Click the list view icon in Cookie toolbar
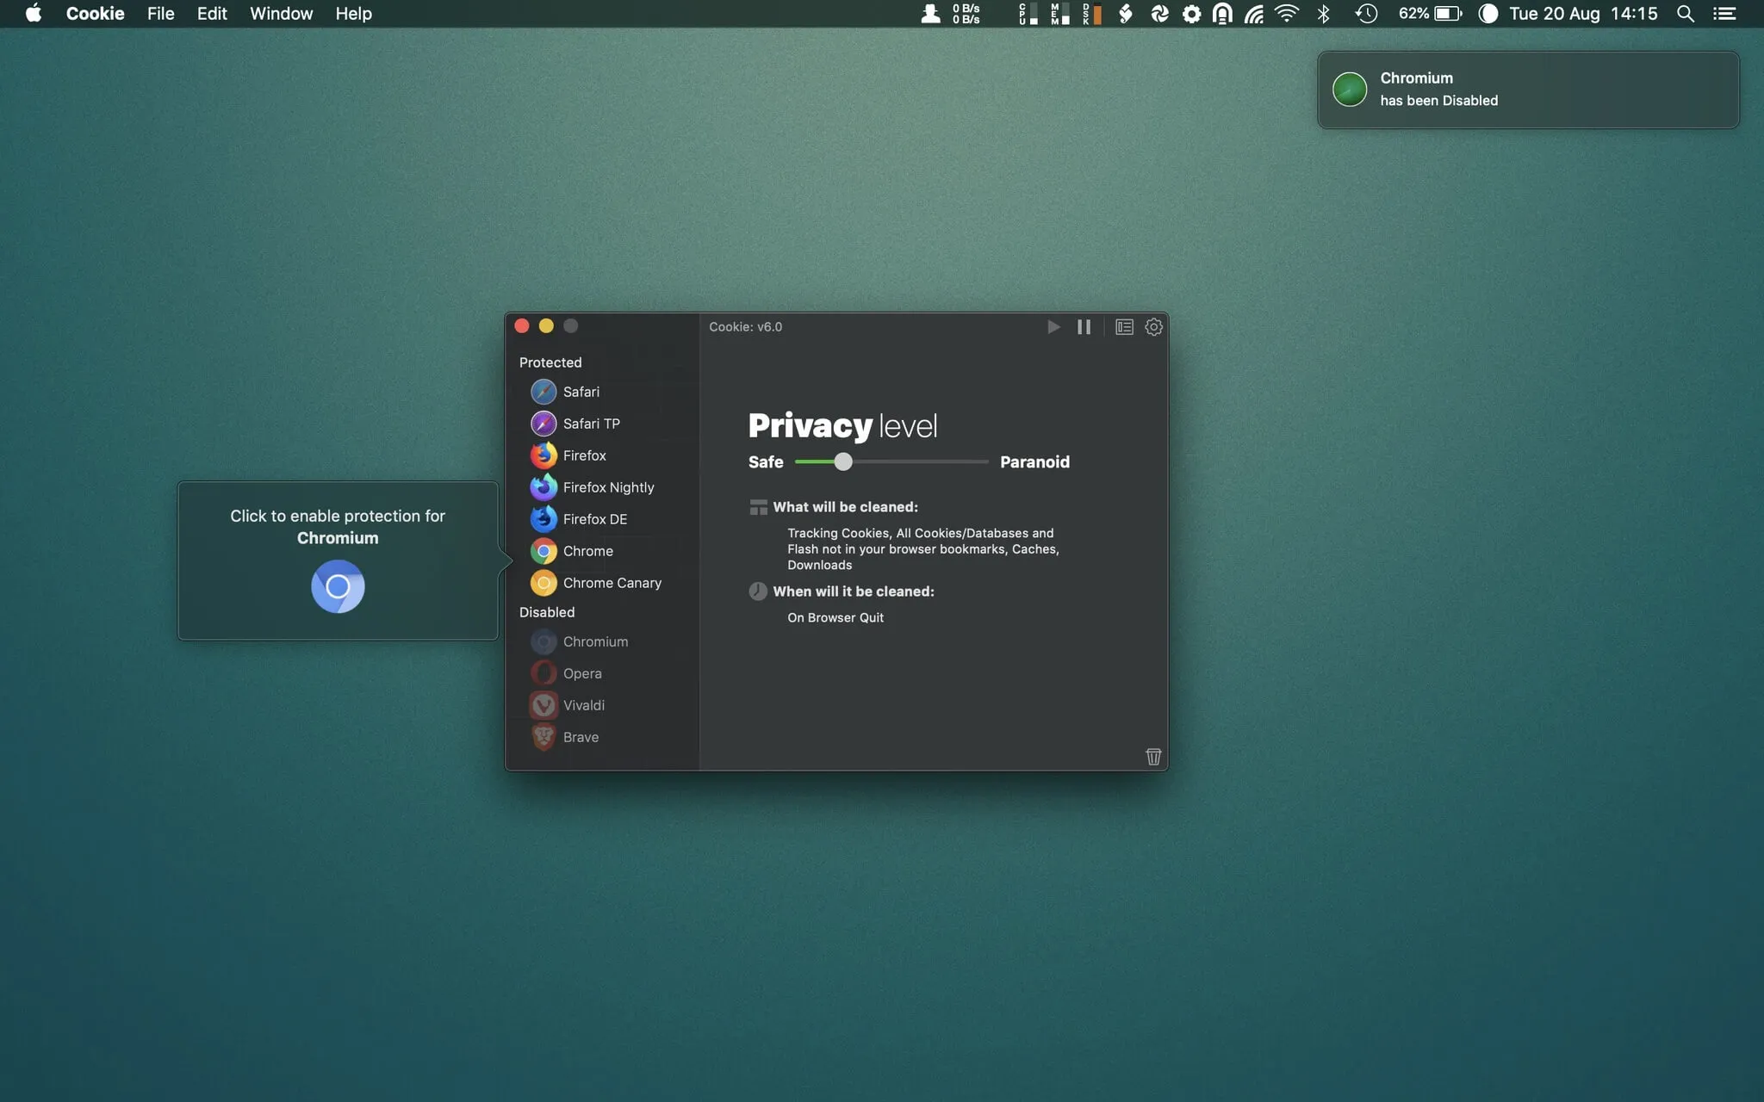Screen dimensions: 1764x1102 (1122, 327)
